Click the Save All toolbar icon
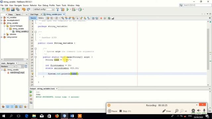212x119 pixels. 18,10
